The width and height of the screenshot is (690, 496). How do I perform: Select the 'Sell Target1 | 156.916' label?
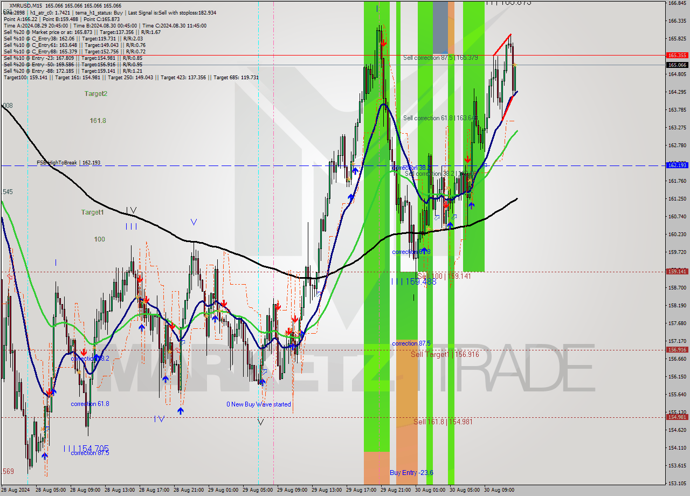tap(445, 354)
